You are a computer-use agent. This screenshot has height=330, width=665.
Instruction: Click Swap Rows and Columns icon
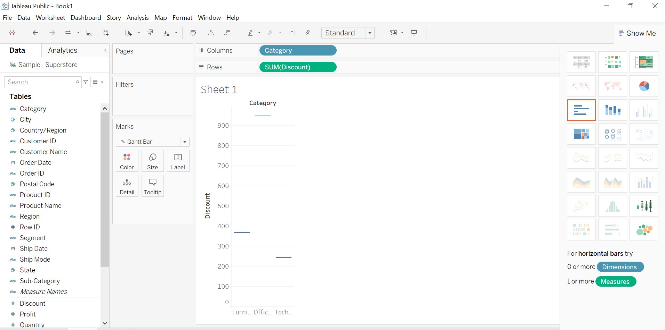point(193,33)
